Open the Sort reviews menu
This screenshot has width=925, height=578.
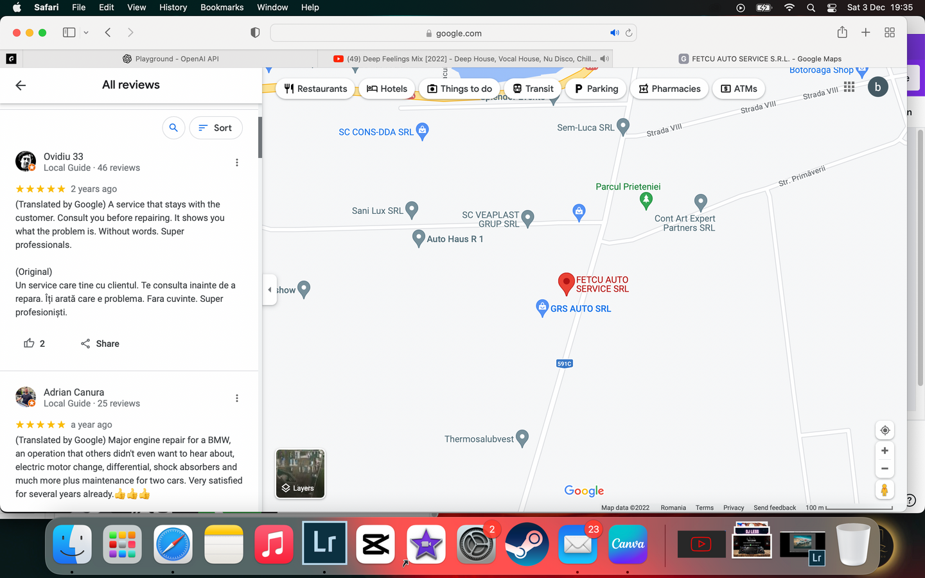[215, 128]
